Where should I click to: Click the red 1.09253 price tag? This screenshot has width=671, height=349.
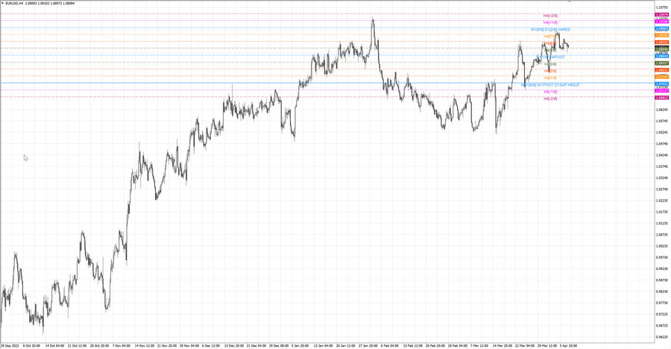pyautogui.click(x=662, y=43)
